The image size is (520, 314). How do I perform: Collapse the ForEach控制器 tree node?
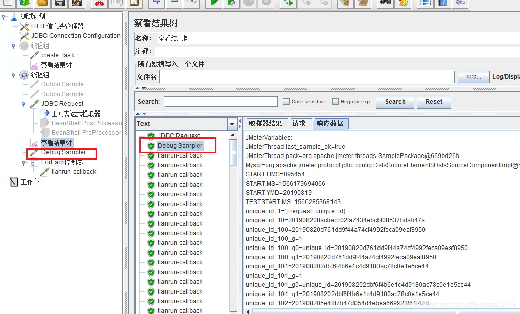[x=23, y=163]
